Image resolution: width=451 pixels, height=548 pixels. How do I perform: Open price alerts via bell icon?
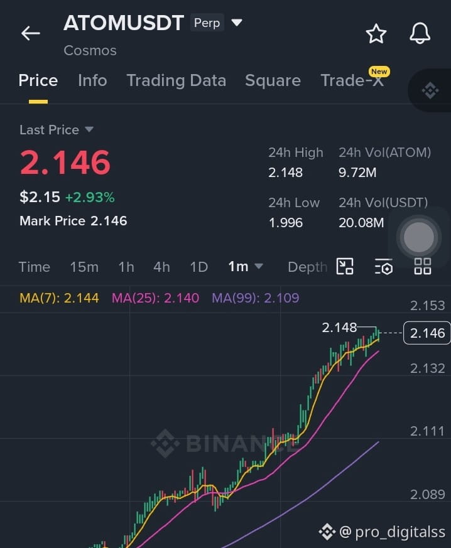420,33
